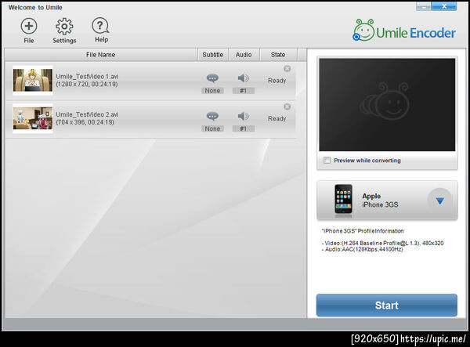Open the Settings gear icon

pos(64,27)
